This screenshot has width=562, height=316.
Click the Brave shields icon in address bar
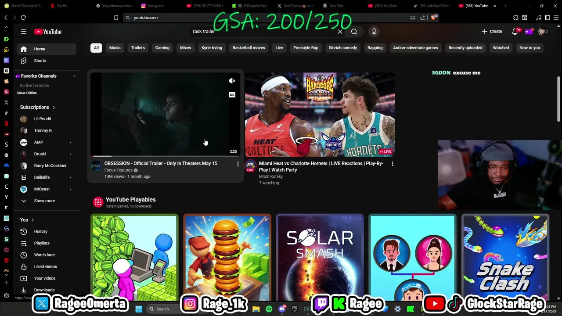pos(433,18)
